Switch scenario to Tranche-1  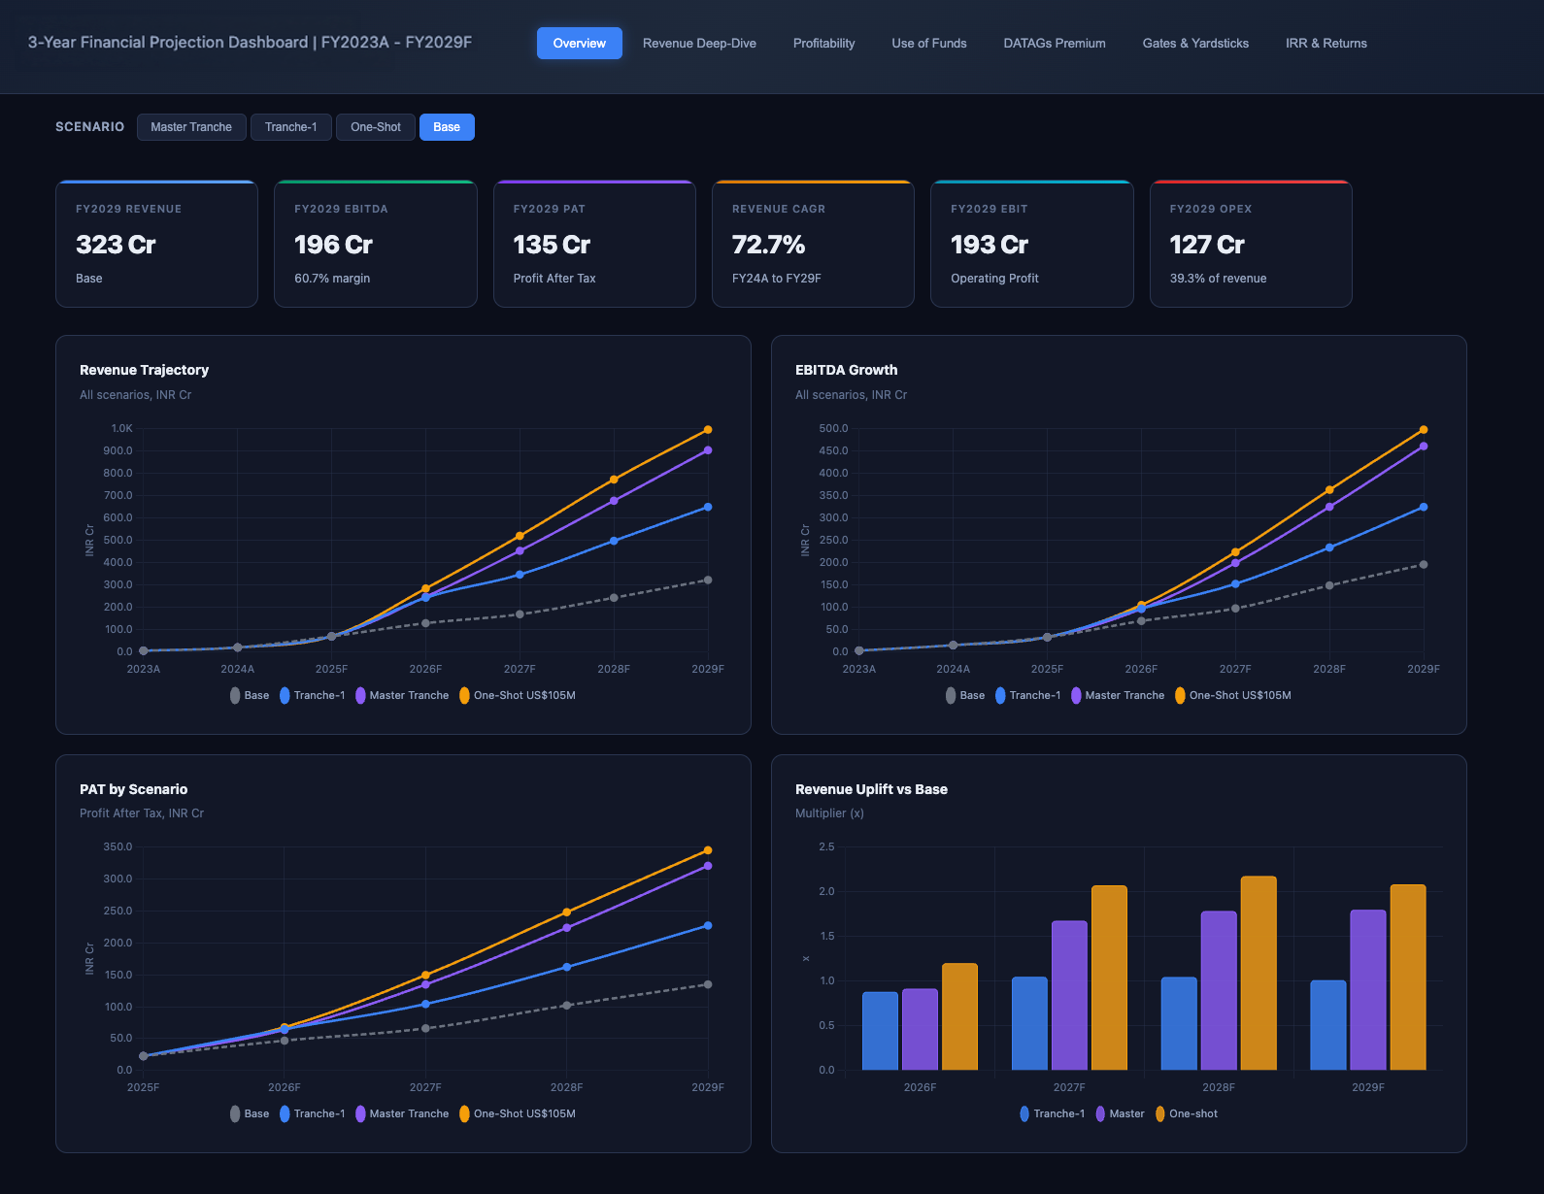click(x=290, y=127)
